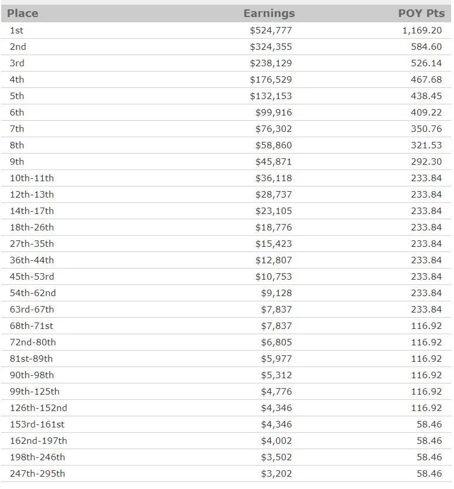
Task: Select the 10th-11th place cell
Action: click(32, 178)
